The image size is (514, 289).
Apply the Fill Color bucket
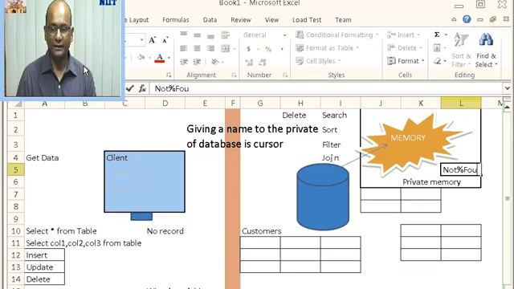point(141,58)
